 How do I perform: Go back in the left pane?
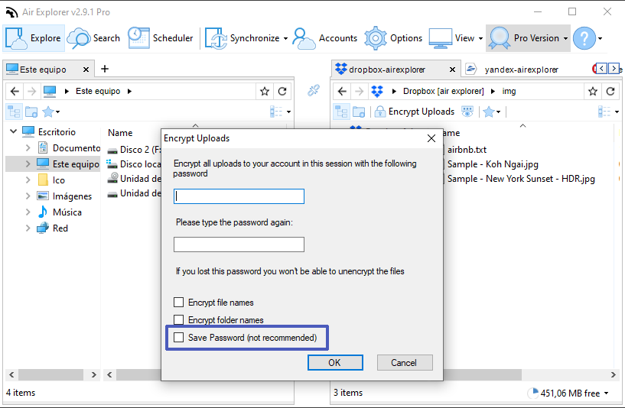[x=15, y=91]
